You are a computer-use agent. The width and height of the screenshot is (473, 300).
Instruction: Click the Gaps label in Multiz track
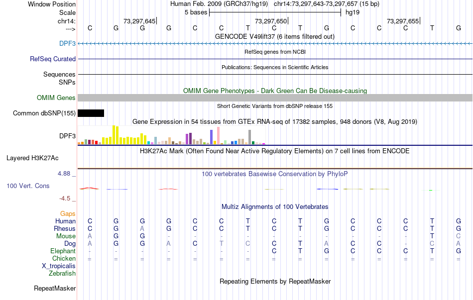coord(68,214)
